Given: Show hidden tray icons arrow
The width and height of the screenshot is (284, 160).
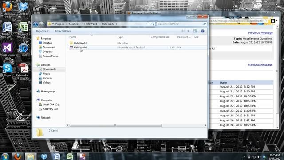Looking at the screenshot, I should [244, 157].
